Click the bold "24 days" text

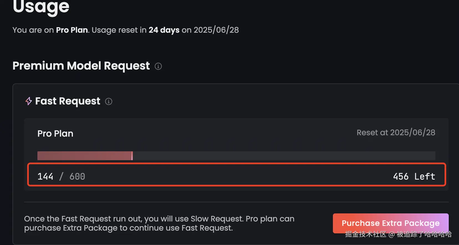point(164,30)
